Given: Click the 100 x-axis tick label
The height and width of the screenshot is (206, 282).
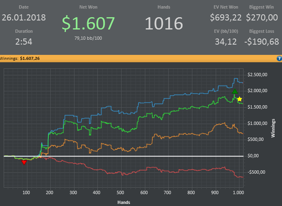Looking at the screenshot, I should (26, 192).
